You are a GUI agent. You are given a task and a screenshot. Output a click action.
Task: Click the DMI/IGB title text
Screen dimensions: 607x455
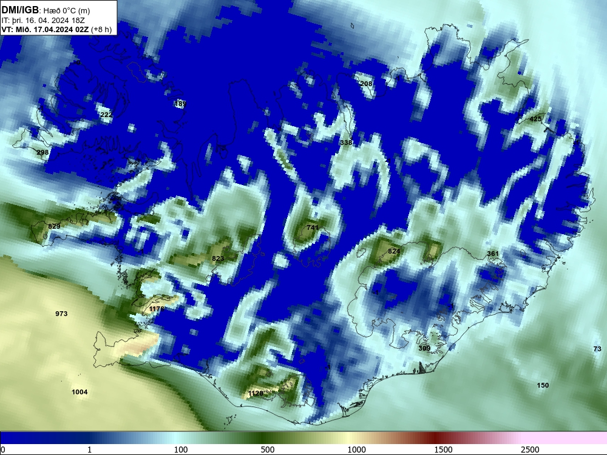[20, 10]
